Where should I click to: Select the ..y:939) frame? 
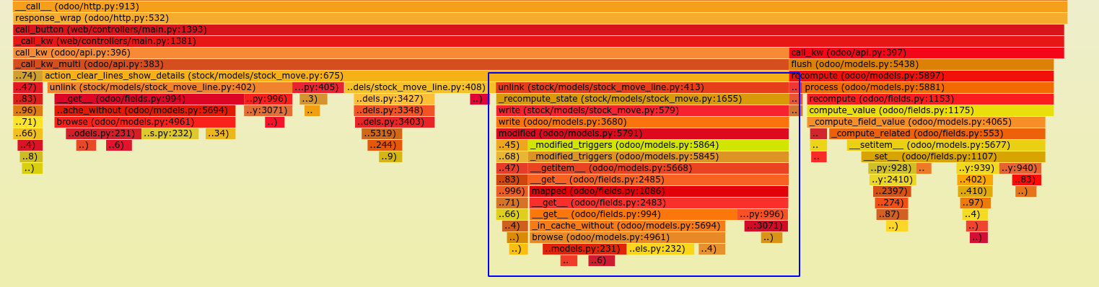(976, 168)
